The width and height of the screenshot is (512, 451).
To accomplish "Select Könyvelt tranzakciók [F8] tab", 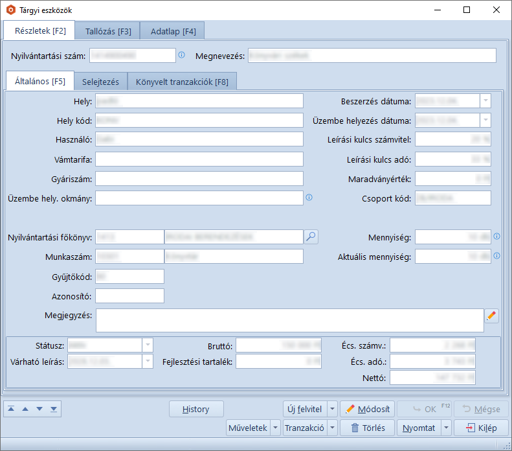I will pyautogui.click(x=182, y=82).
